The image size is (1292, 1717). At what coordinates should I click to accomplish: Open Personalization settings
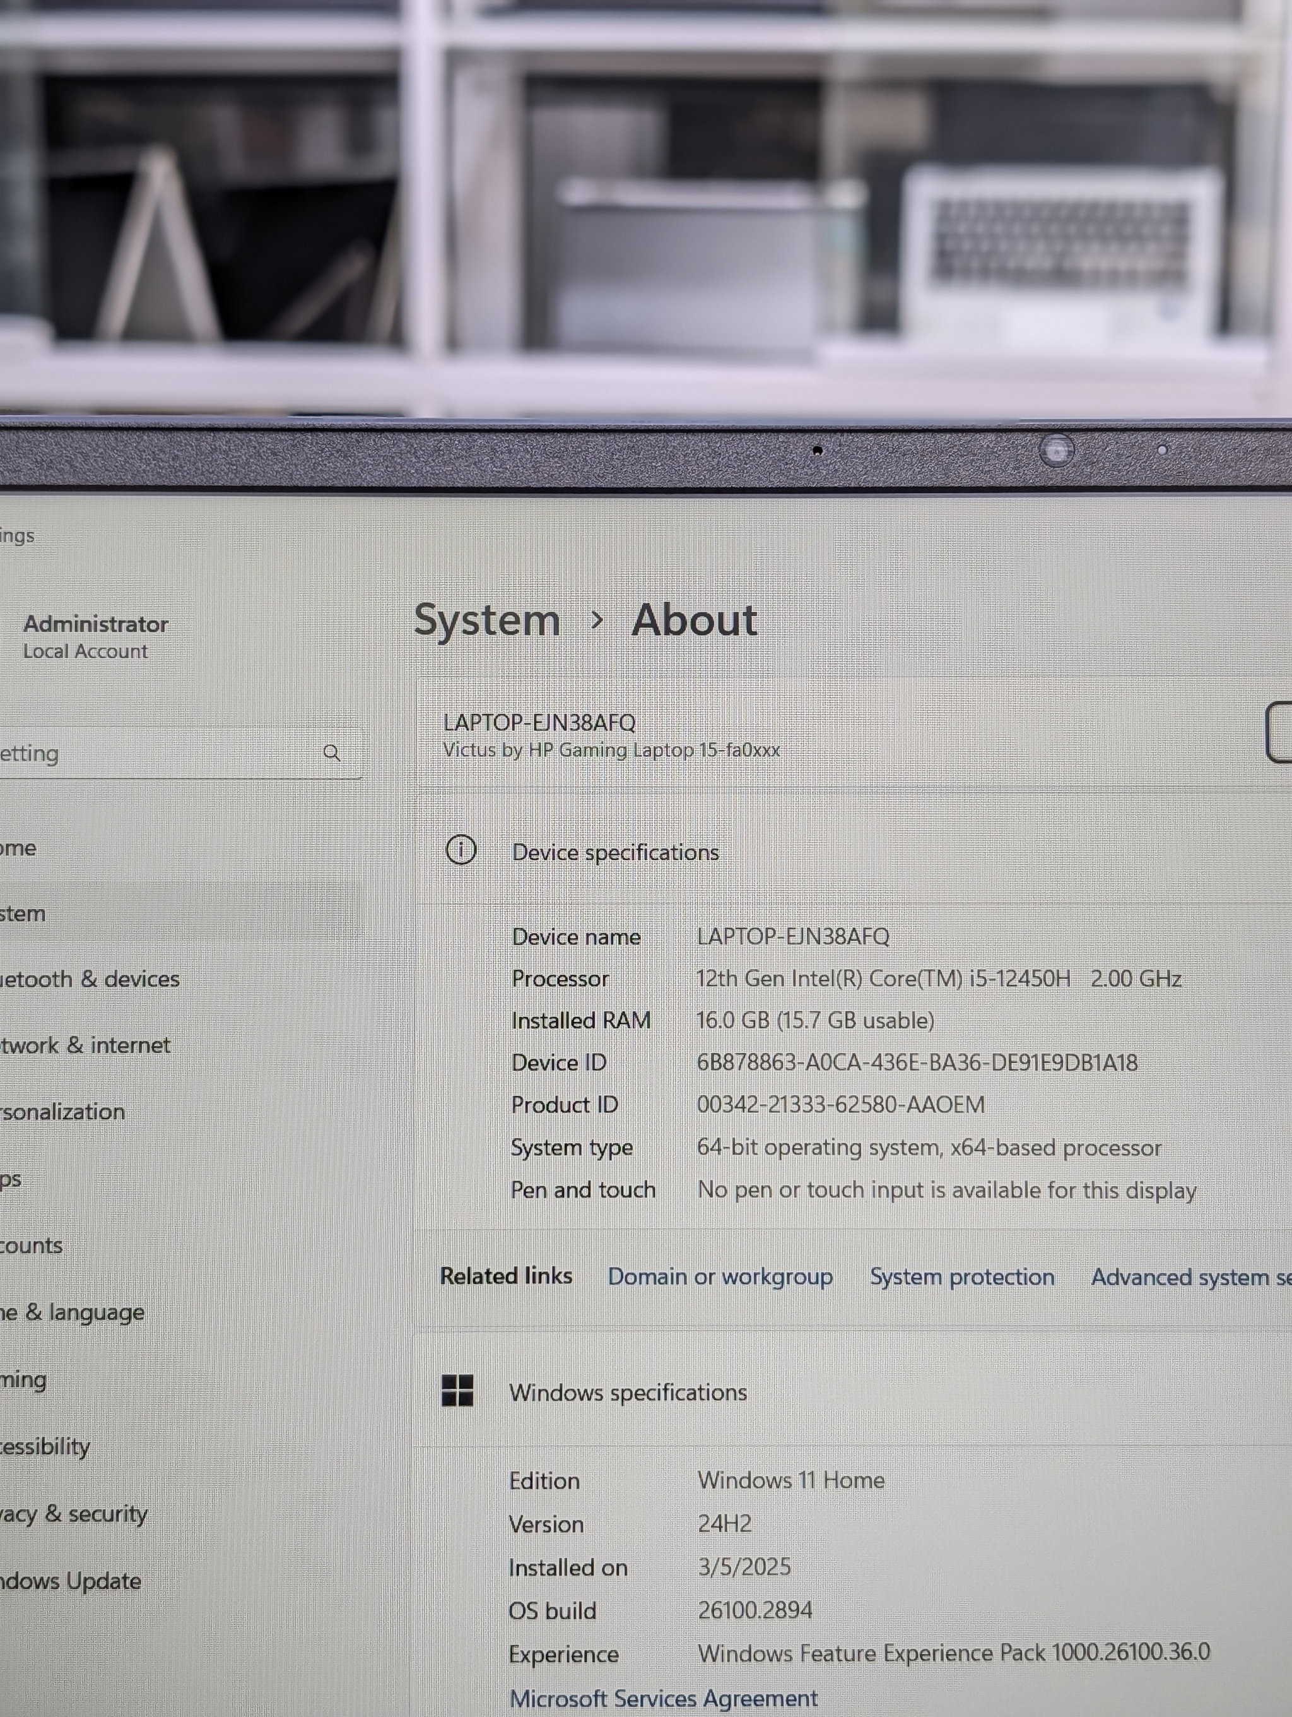point(62,1111)
